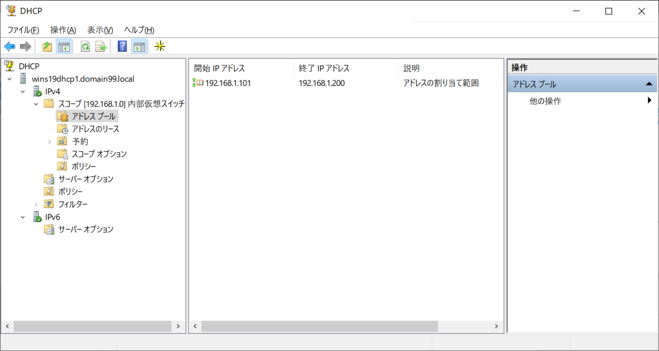Click the フィルター folder icon

pyautogui.click(x=49, y=204)
